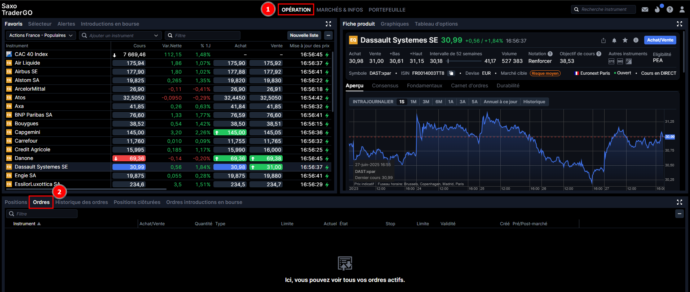Open the Historique des ordres tab
690x292 pixels.
pos(82,202)
